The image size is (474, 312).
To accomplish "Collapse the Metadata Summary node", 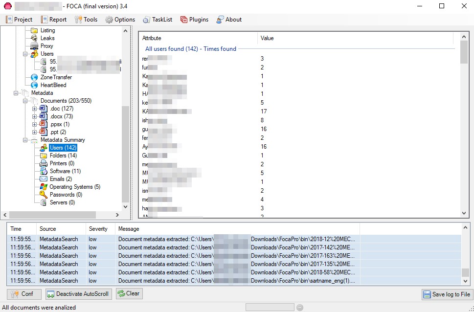I will (25, 140).
